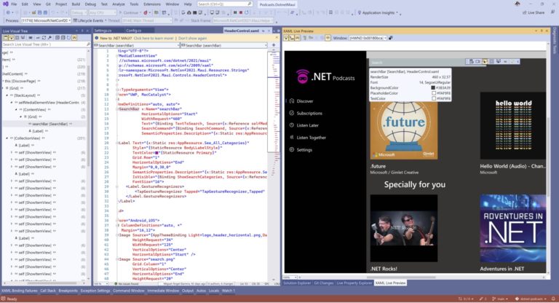Open the Breakpoints tab

(x=68, y=291)
